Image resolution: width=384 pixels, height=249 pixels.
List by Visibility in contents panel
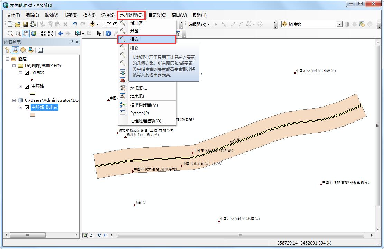click(x=23, y=50)
